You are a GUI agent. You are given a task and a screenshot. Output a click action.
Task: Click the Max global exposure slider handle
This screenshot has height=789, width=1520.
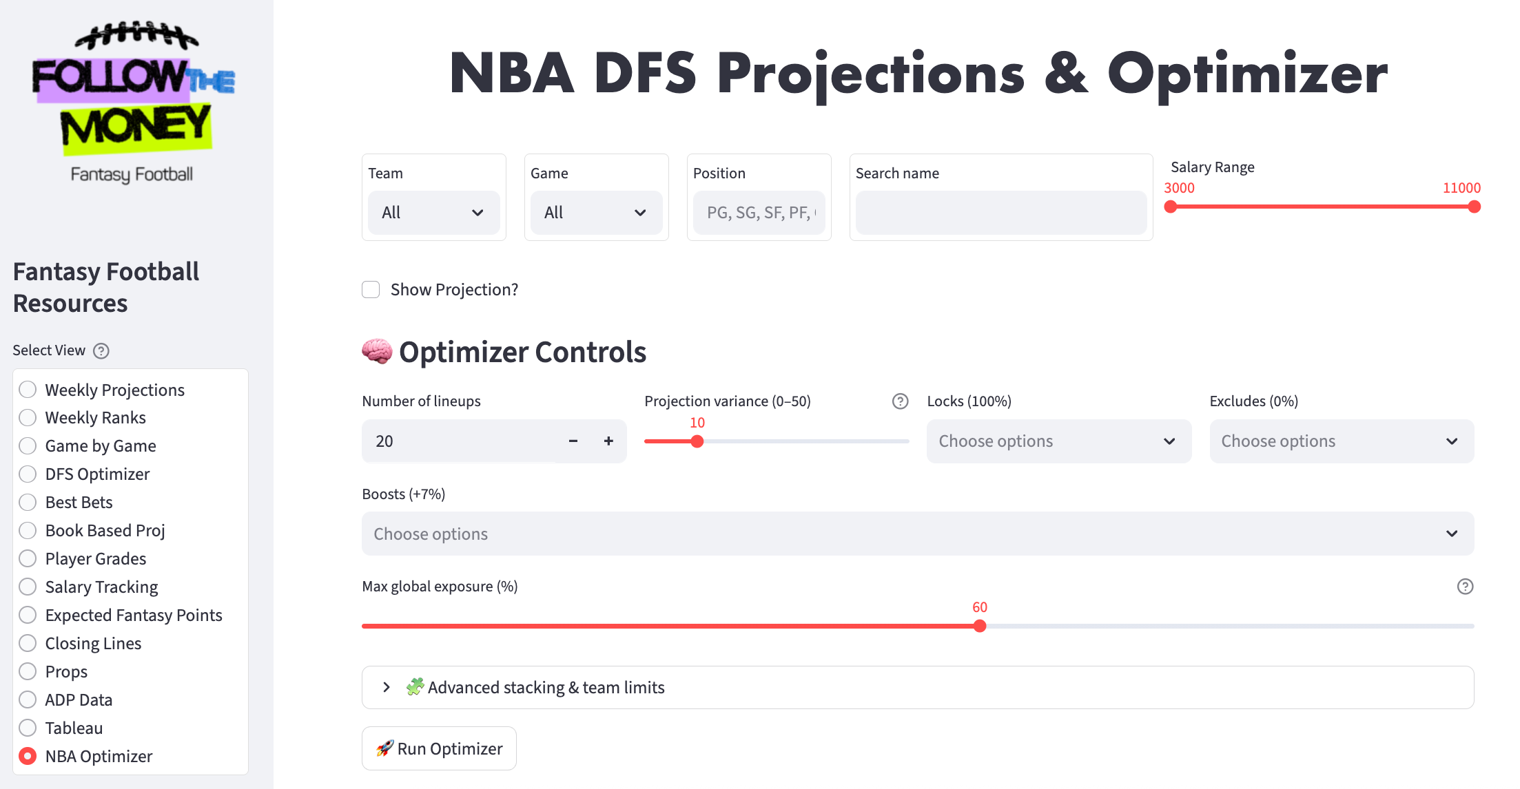pyautogui.click(x=980, y=626)
